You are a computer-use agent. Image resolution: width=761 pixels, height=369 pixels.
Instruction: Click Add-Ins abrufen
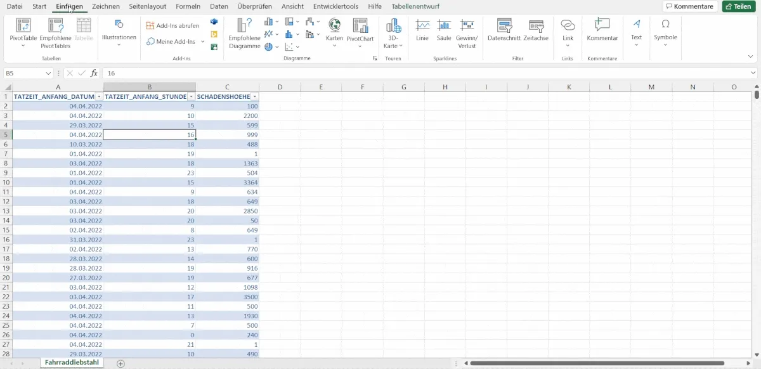(172, 26)
